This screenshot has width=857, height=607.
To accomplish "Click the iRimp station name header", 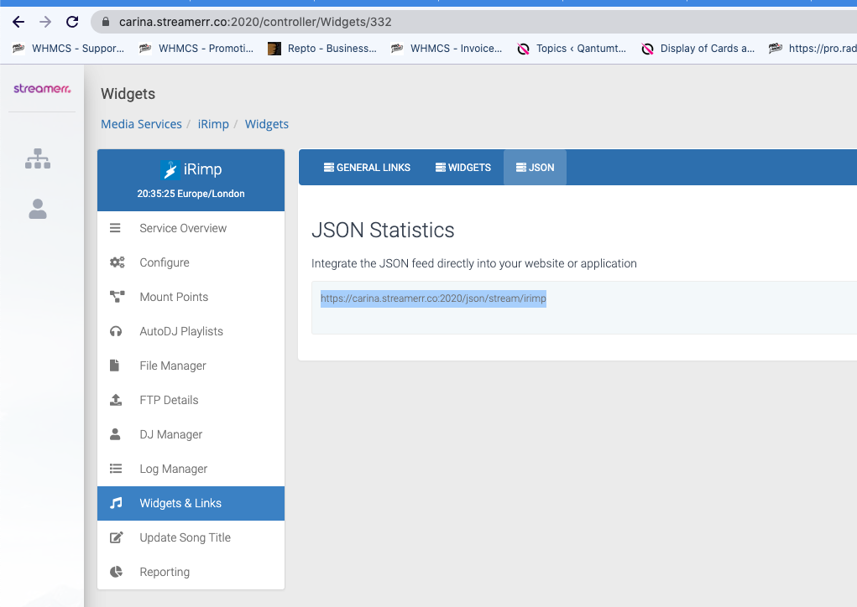I will [203, 169].
